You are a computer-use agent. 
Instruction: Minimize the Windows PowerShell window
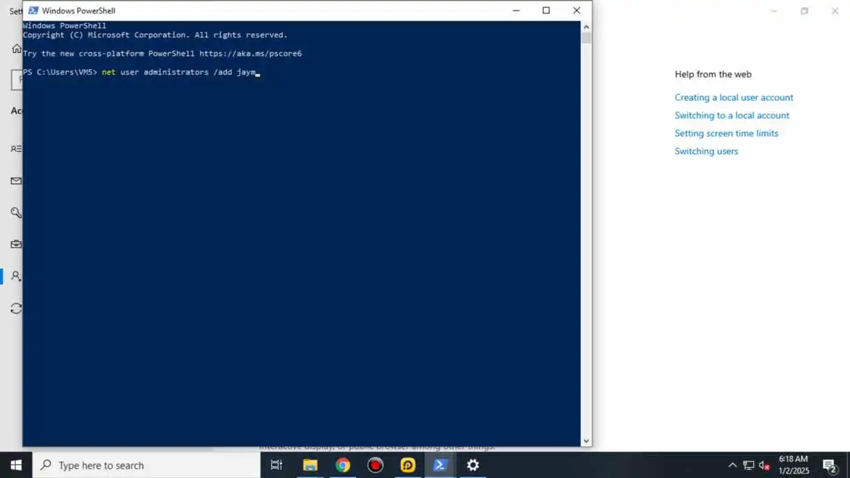[516, 11]
